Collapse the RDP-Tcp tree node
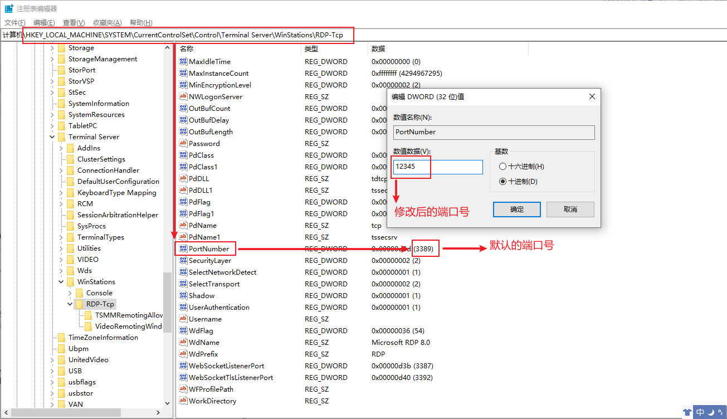The height and width of the screenshot is (419, 727). (x=70, y=304)
